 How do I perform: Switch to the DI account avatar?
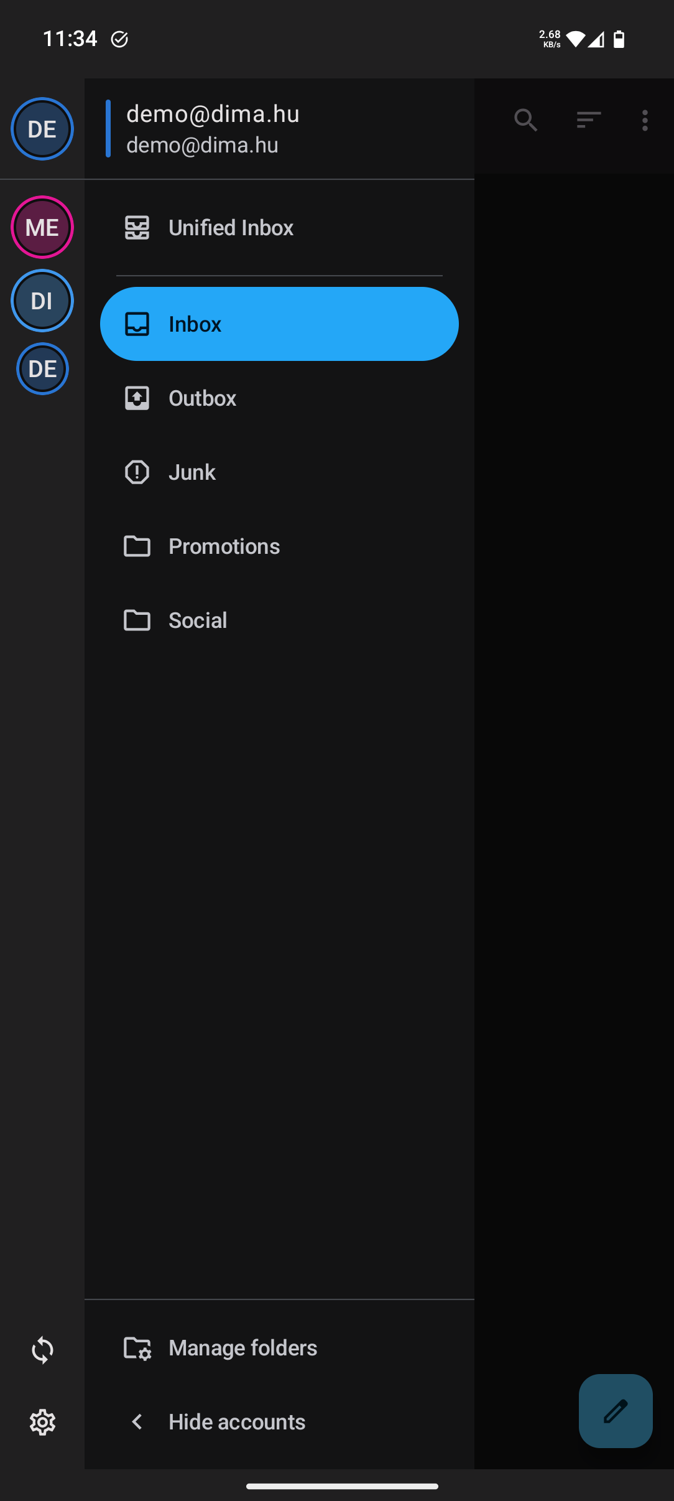(42, 301)
